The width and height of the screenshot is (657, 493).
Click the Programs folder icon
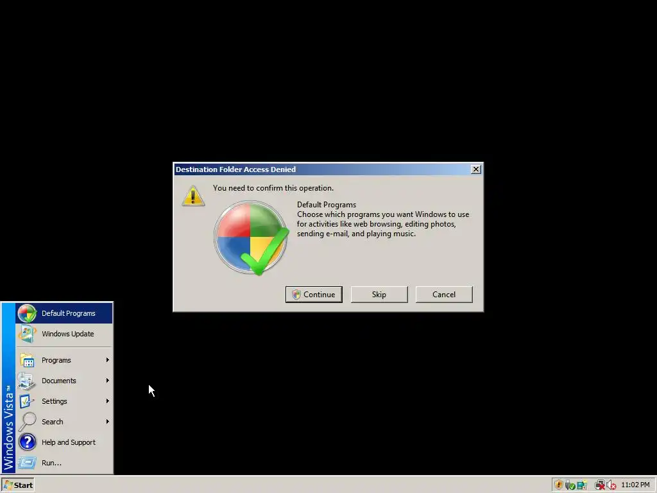click(27, 360)
